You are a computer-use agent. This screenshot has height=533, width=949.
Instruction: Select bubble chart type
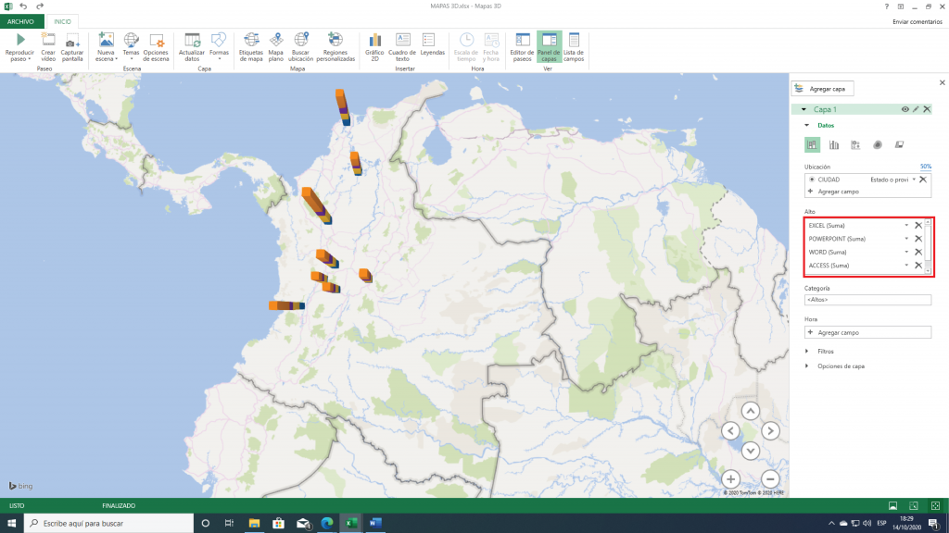click(855, 145)
